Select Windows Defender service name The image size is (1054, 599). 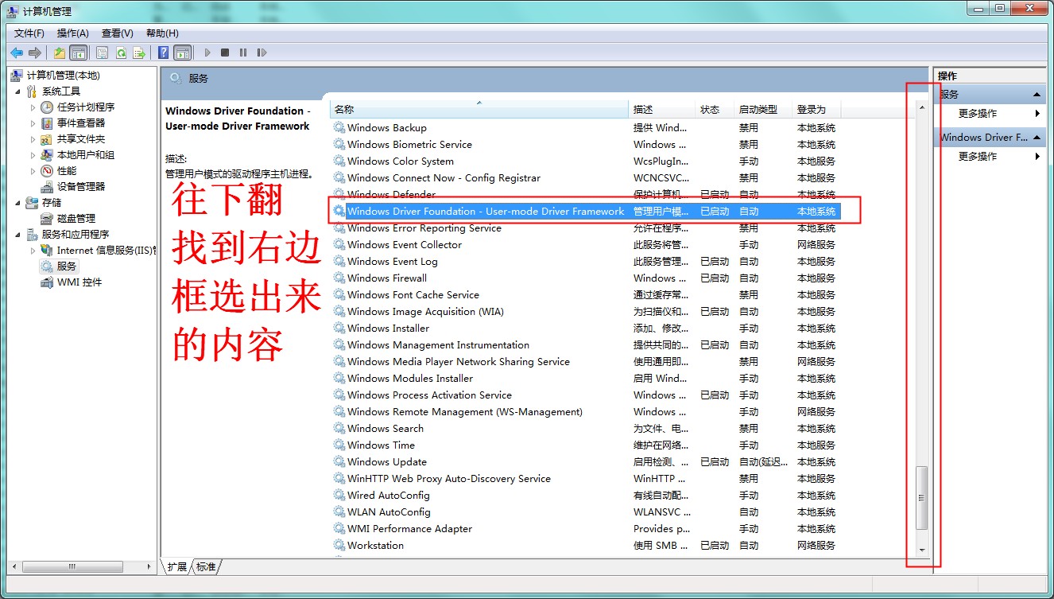[391, 194]
